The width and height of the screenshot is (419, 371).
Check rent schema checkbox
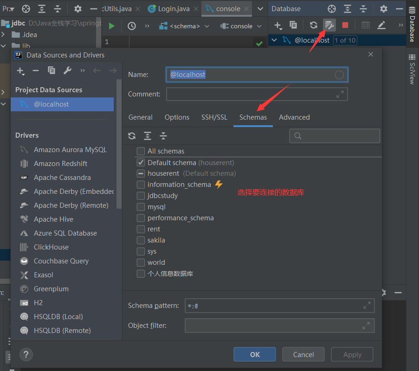(141, 229)
